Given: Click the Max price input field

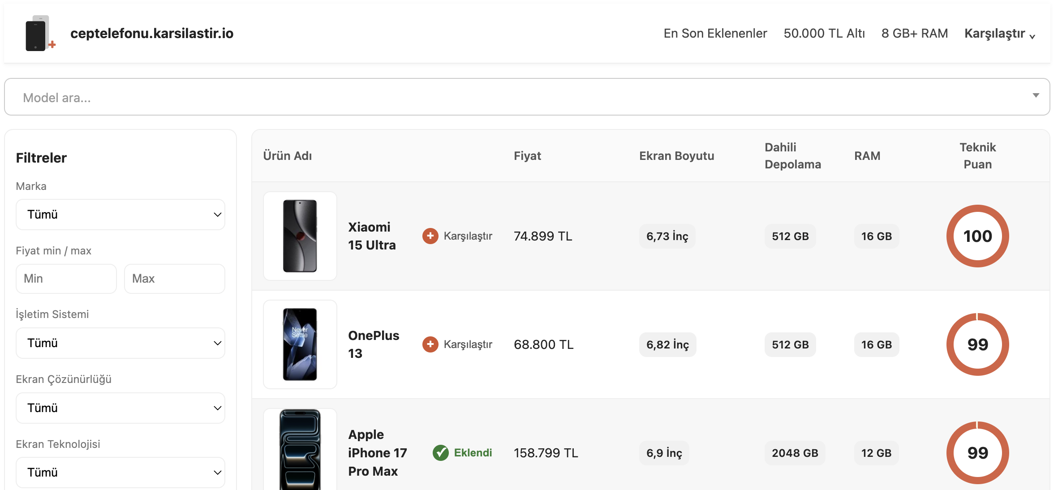Looking at the screenshot, I should pos(174,279).
